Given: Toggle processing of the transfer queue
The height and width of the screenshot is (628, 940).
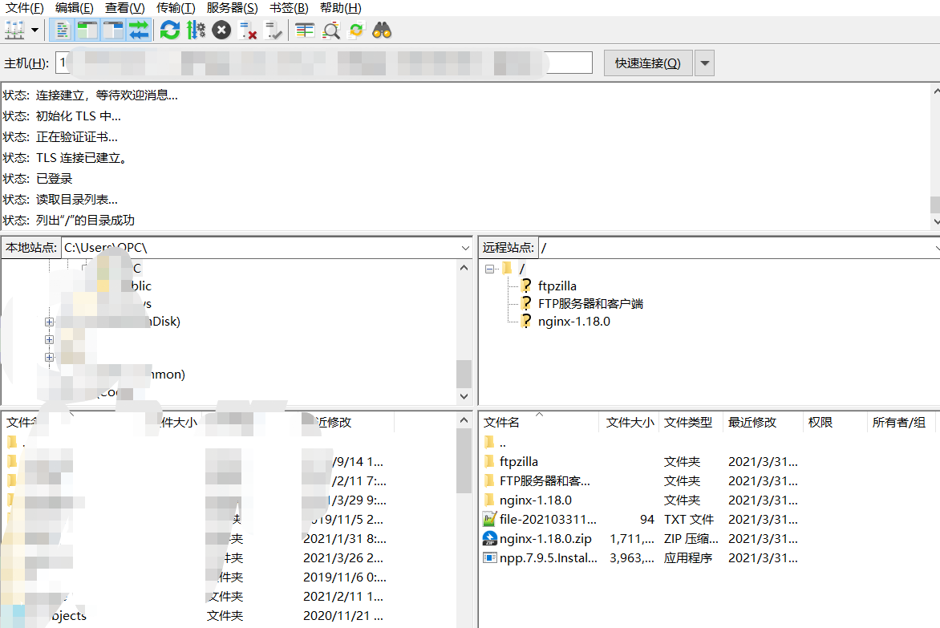Looking at the screenshot, I should (x=196, y=30).
